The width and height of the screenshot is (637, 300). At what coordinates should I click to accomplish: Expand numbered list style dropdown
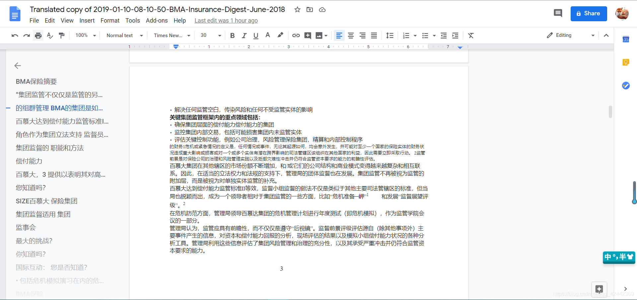click(x=415, y=36)
